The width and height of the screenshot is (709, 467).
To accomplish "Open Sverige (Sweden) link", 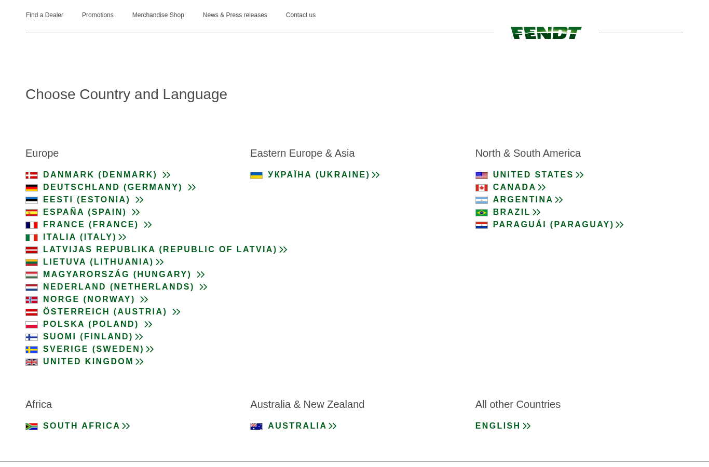I will pos(99,349).
